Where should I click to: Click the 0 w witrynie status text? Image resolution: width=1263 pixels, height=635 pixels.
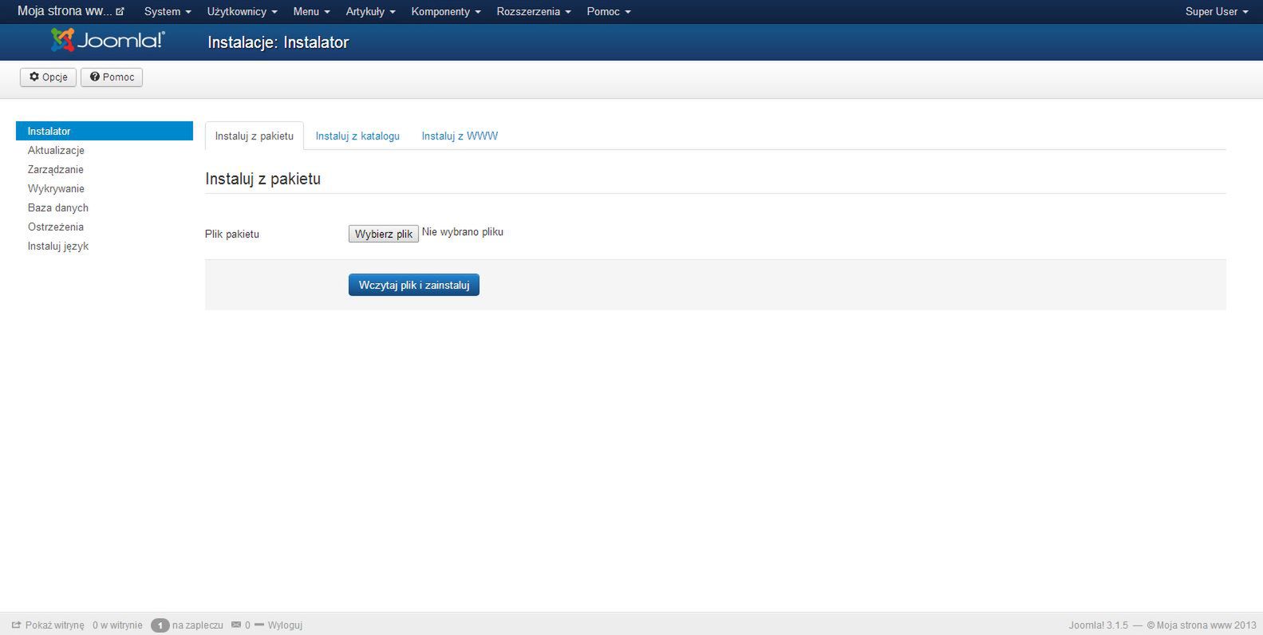[117, 625]
